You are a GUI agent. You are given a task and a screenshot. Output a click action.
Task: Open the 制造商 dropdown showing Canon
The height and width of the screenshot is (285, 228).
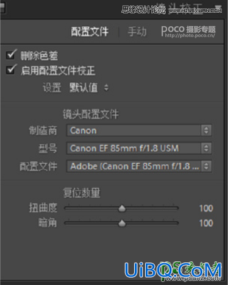click(139, 130)
